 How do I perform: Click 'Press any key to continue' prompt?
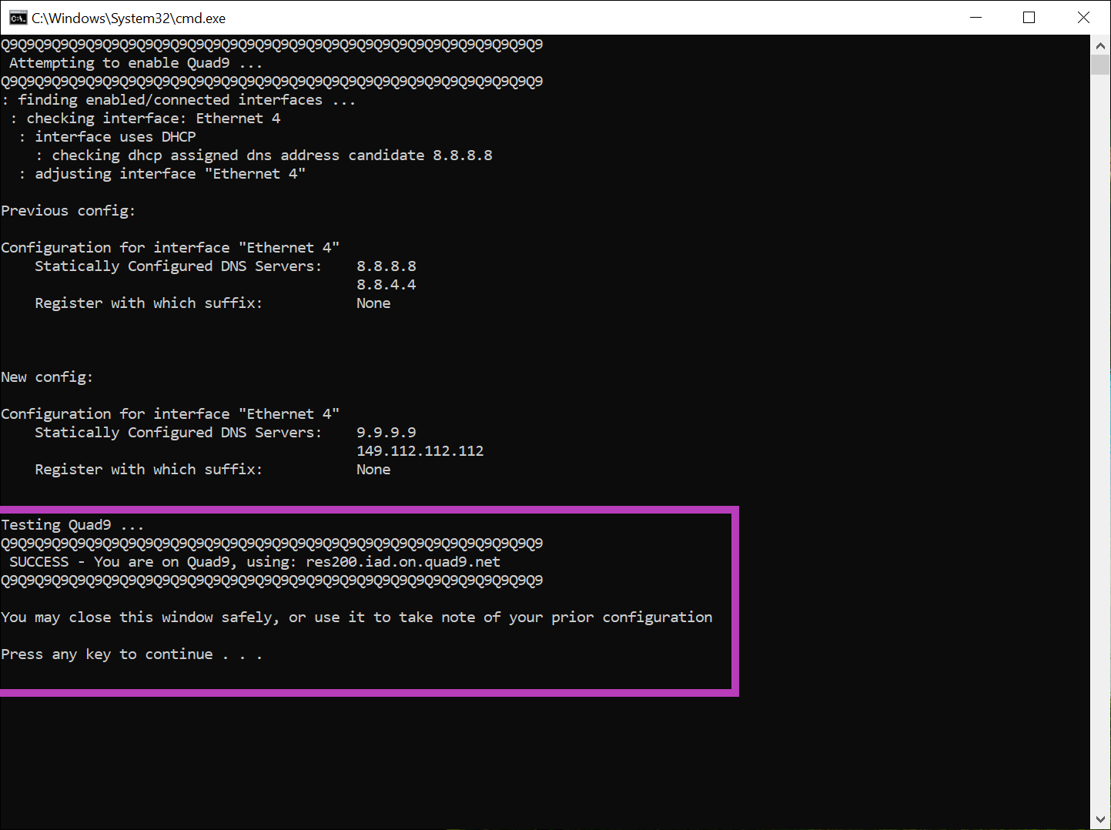click(132, 654)
